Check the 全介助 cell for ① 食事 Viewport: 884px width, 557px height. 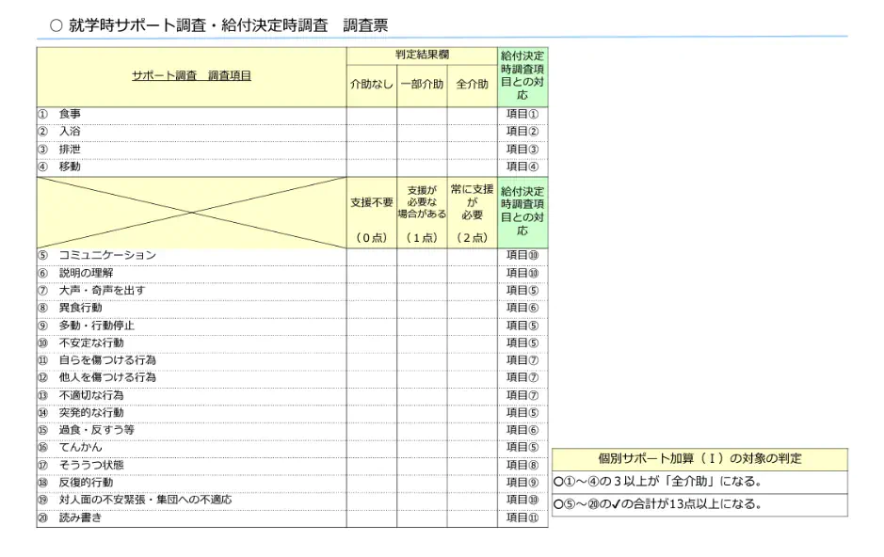pos(472,115)
